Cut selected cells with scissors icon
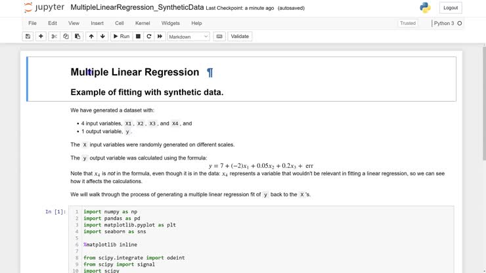Viewport: 486px width, 273px height. click(x=54, y=36)
